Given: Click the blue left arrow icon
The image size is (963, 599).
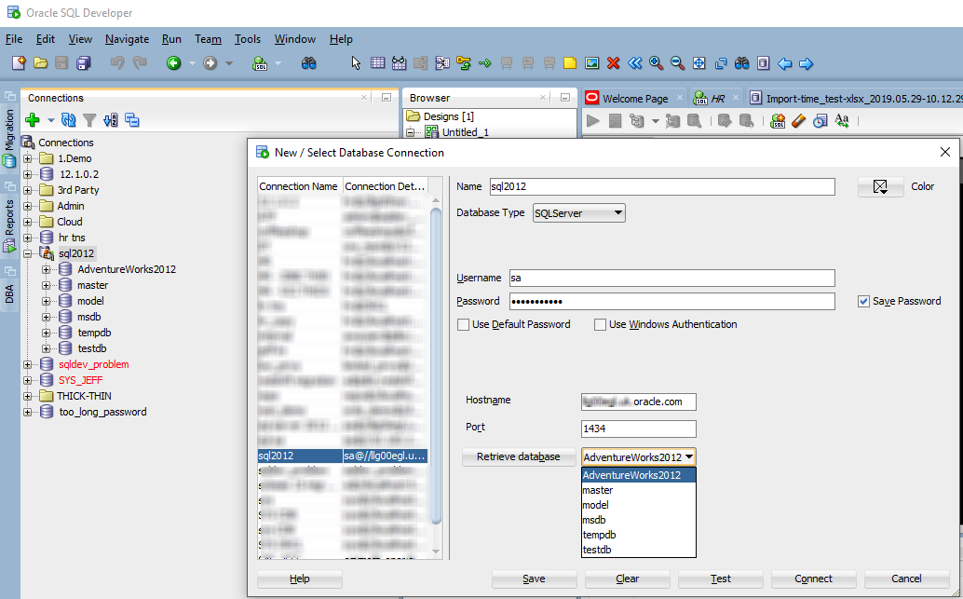Looking at the screenshot, I should [785, 63].
